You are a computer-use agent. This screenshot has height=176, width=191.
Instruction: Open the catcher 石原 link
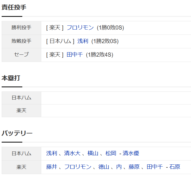click(x=175, y=167)
